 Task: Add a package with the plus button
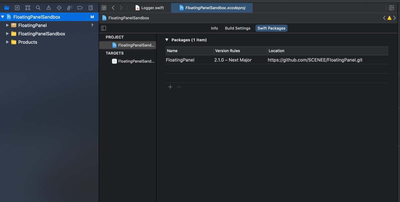pos(170,87)
